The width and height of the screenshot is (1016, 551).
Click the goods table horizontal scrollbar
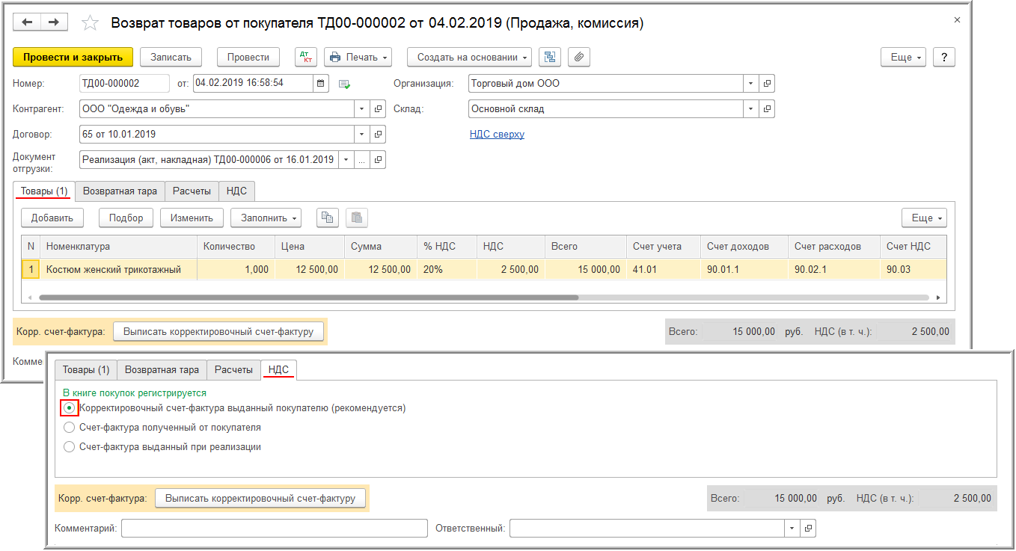click(x=308, y=297)
